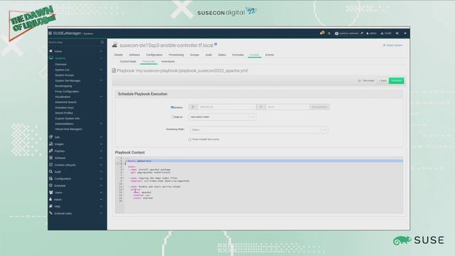Screen dimensions: 455x256
Task: Switch to the Events tab
Action: [269, 55]
